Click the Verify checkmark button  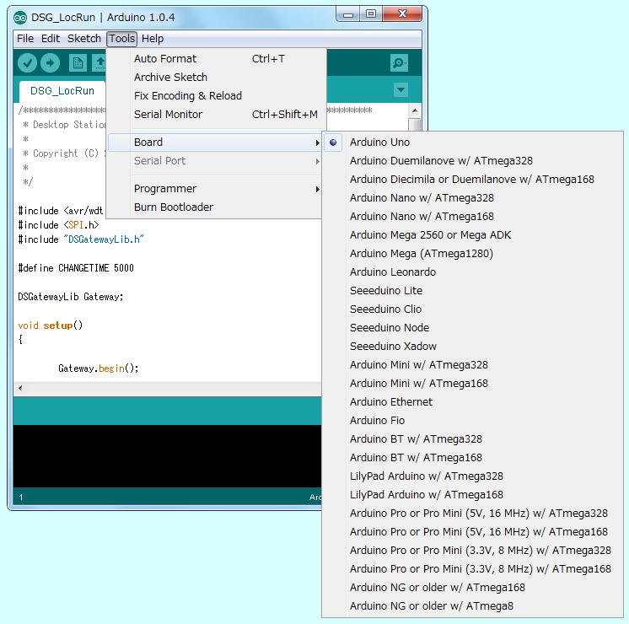click(x=27, y=63)
